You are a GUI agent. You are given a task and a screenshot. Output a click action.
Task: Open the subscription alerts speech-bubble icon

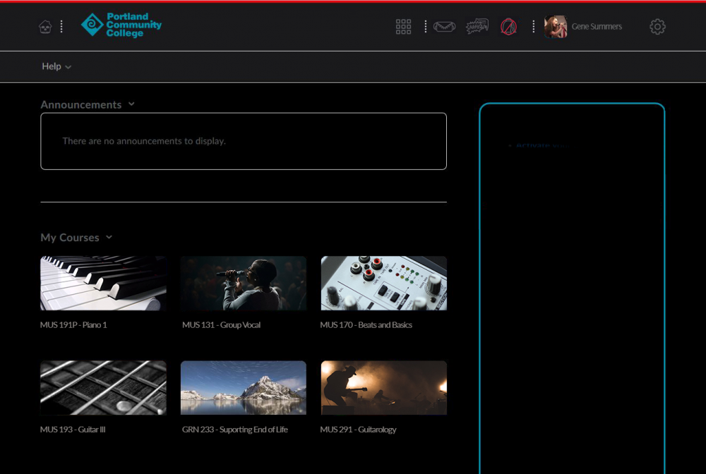(x=477, y=26)
